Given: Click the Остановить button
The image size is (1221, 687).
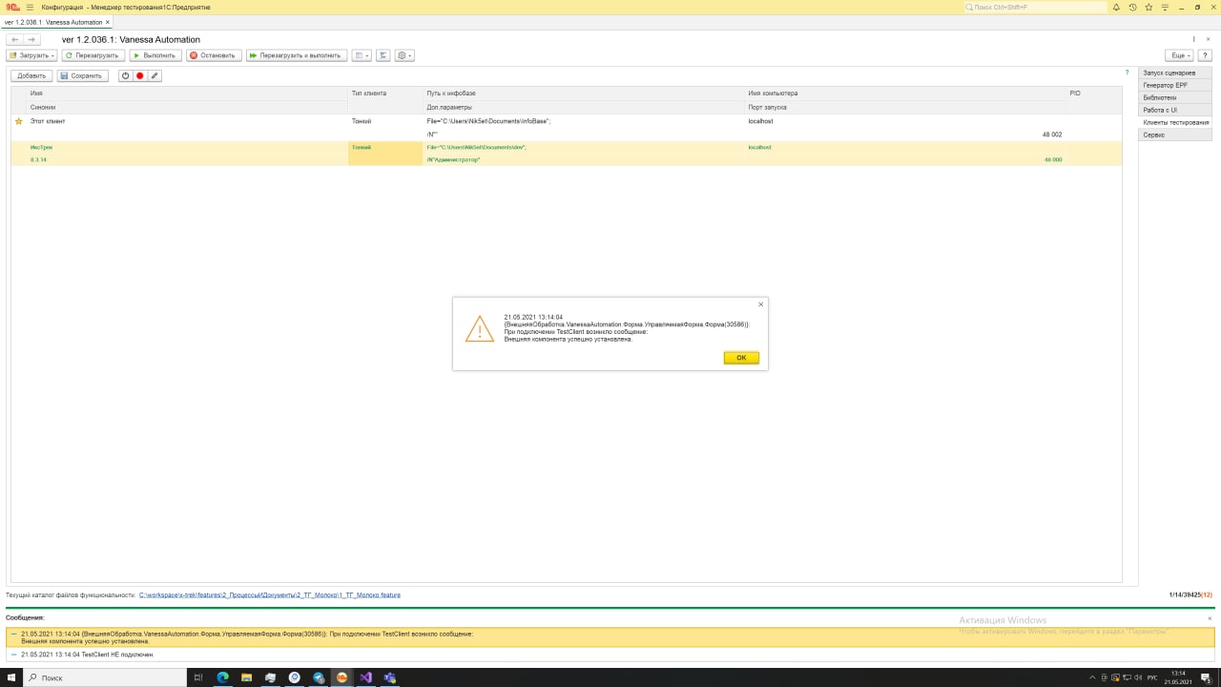Looking at the screenshot, I should 214,55.
